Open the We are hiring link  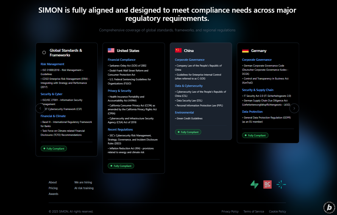click(83, 182)
